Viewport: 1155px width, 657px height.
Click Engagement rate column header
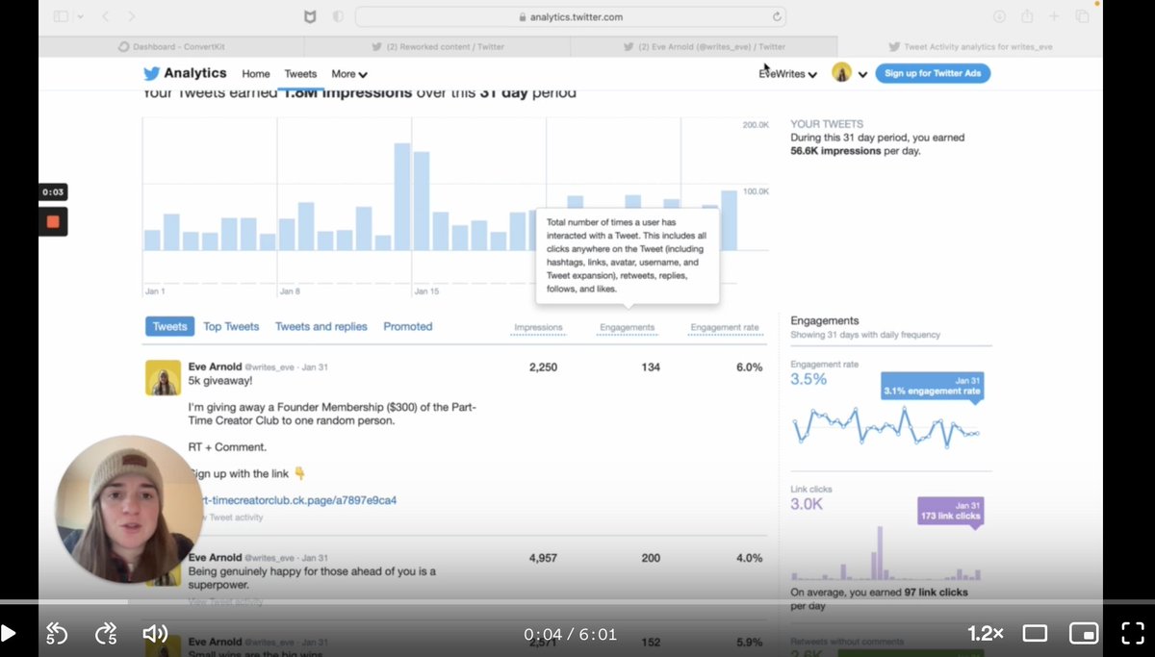(x=725, y=328)
